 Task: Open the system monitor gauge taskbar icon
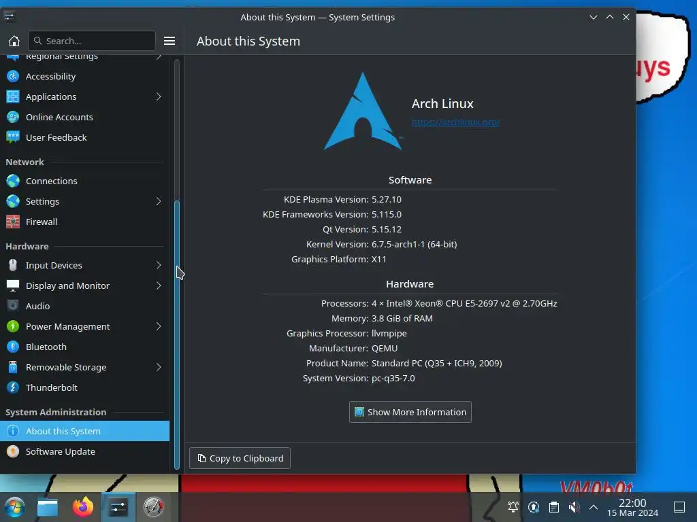click(153, 507)
